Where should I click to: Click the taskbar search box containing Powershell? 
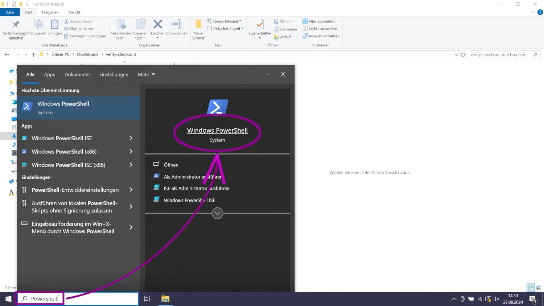[x=78, y=299]
